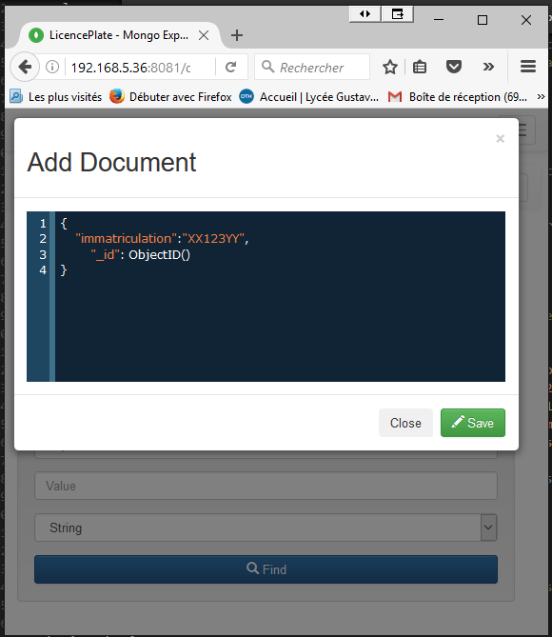Open the site information icon
The width and height of the screenshot is (552, 637).
click(x=52, y=67)
